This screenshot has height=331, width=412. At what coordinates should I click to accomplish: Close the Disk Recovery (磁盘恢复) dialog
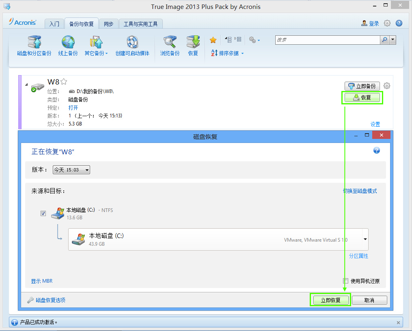[x=381, y=135]
